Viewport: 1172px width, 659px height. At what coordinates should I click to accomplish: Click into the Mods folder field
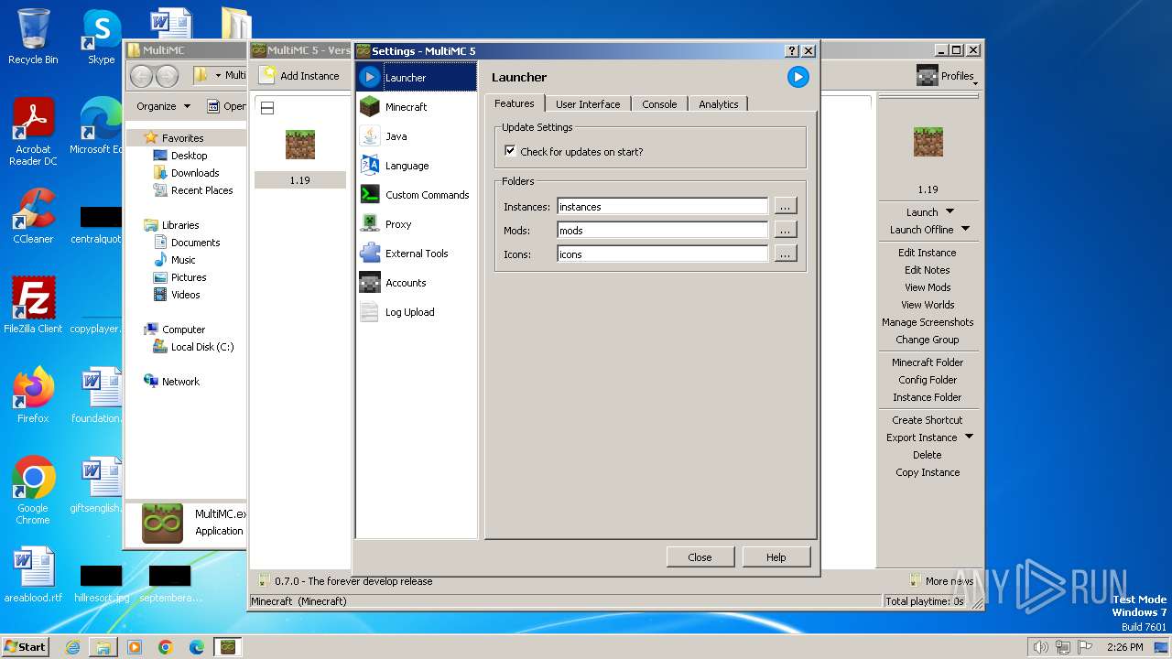(x=662, y=231)
